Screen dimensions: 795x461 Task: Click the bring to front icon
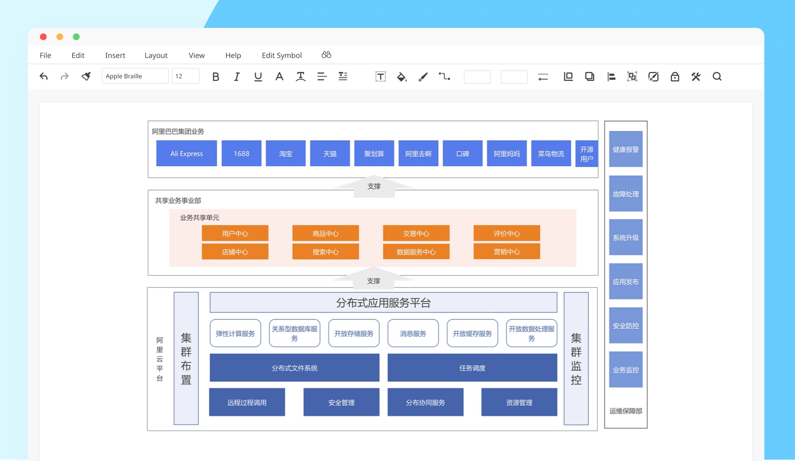point(568,77)
